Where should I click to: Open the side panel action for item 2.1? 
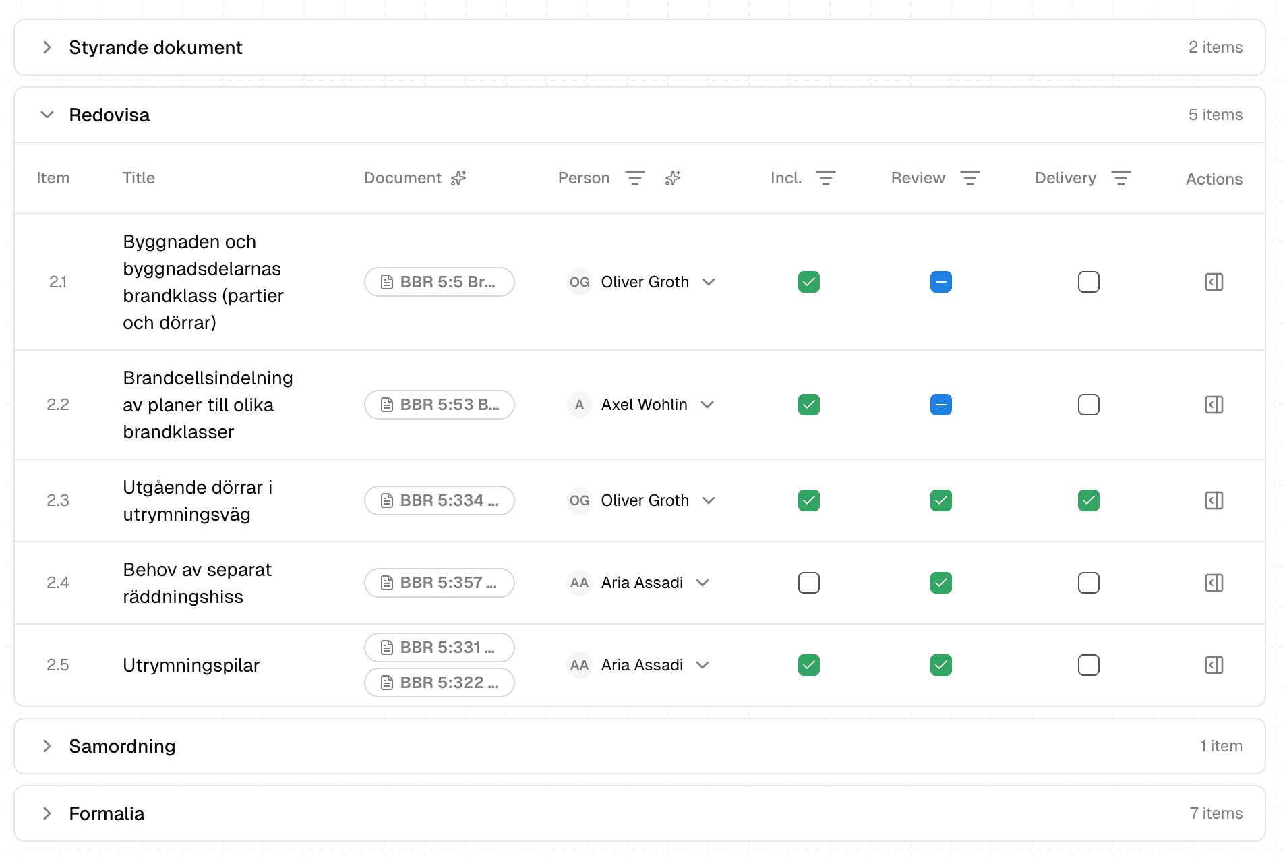[1214, 282]
